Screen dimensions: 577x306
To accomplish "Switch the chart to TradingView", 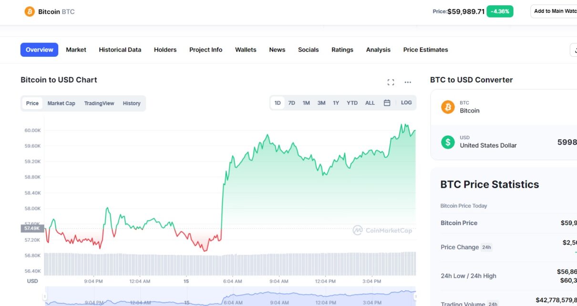I will pyautogui.click(x=99, y=103).
